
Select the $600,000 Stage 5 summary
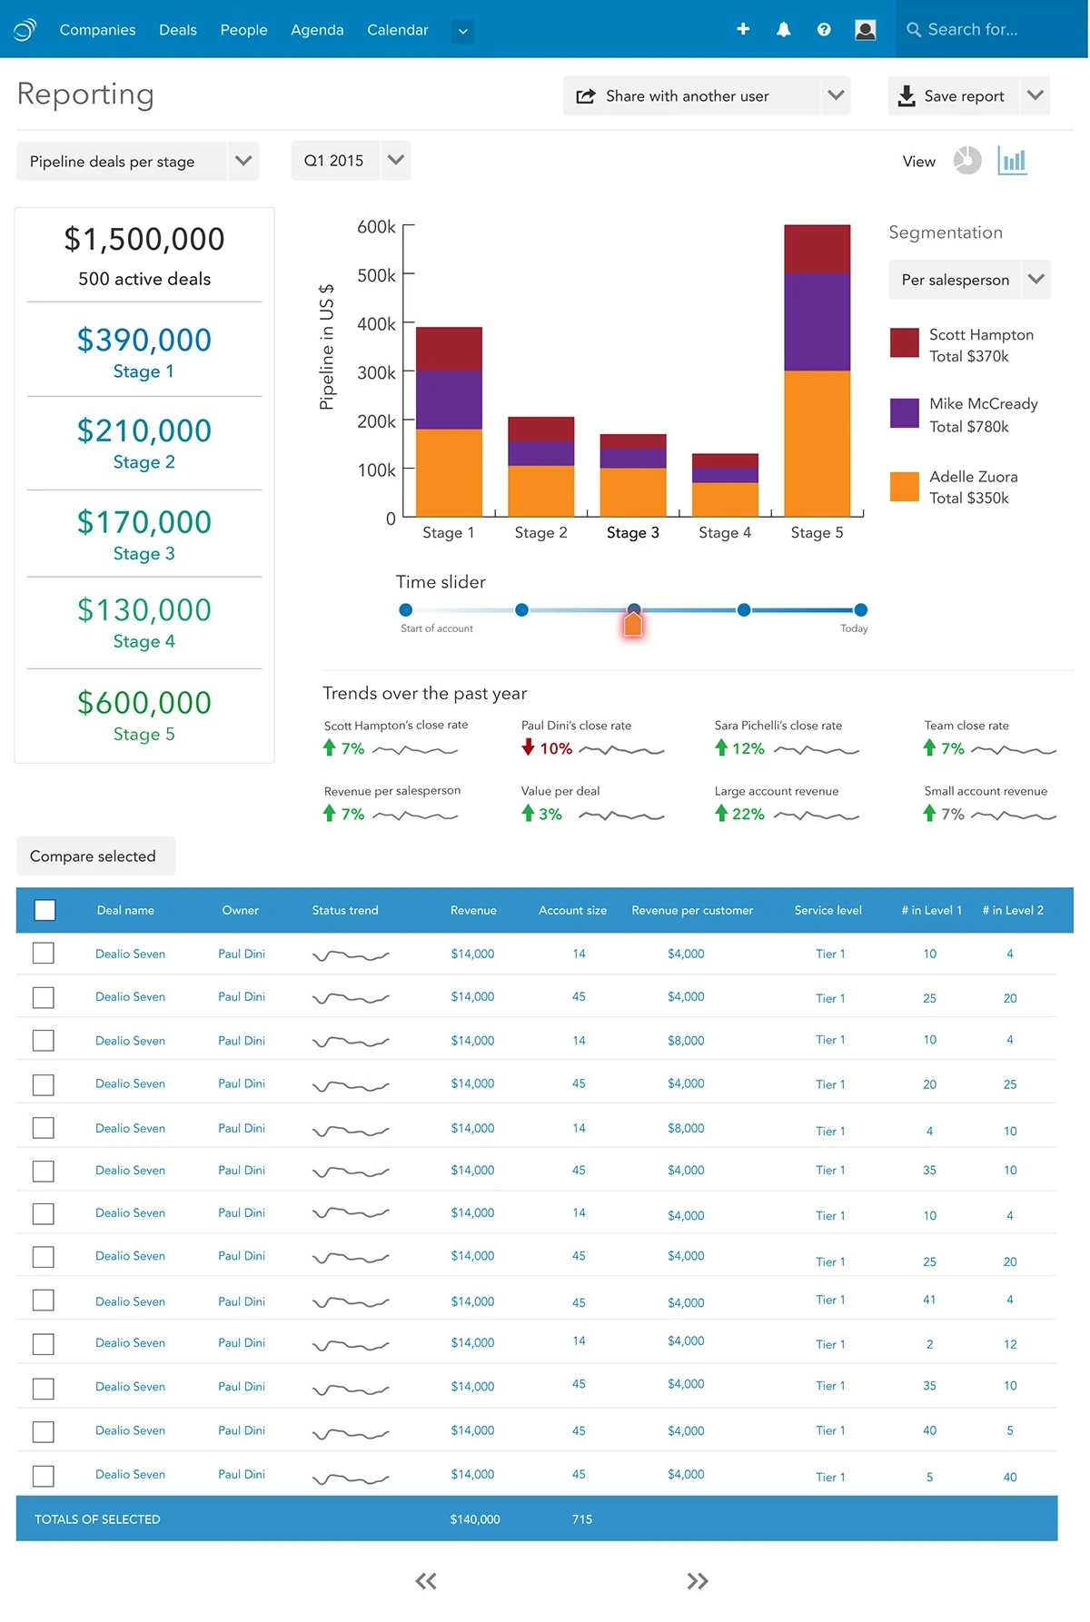tap(144, 715)
